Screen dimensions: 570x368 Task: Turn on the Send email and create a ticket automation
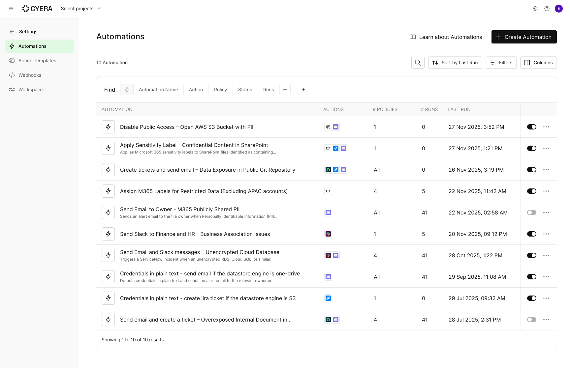[531, 320]
